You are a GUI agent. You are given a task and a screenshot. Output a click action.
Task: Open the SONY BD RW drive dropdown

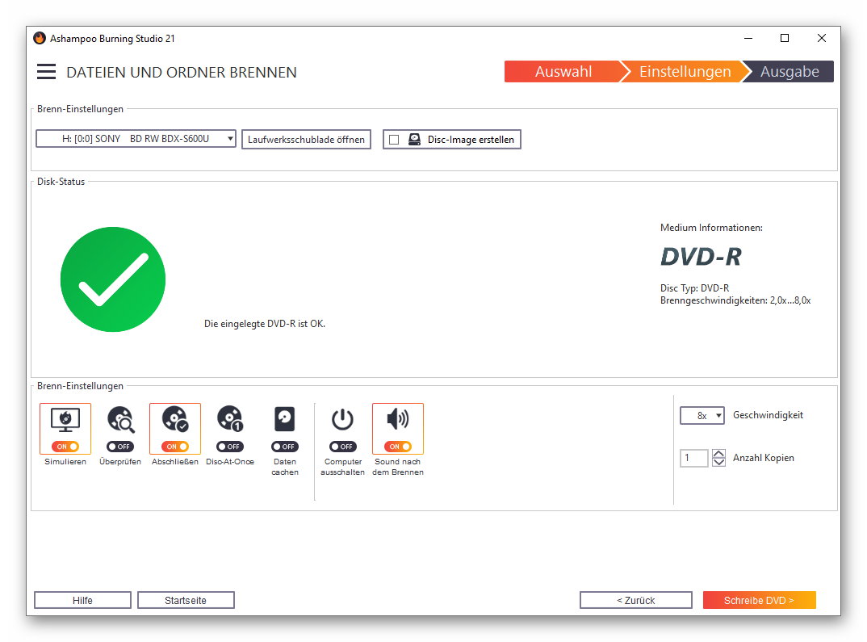click(136, 139)
